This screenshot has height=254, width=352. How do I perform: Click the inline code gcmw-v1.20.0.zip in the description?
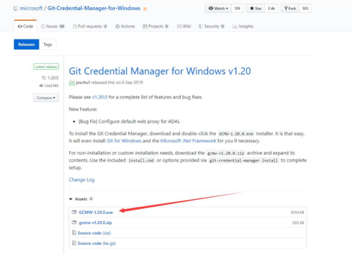pos(226,153)
